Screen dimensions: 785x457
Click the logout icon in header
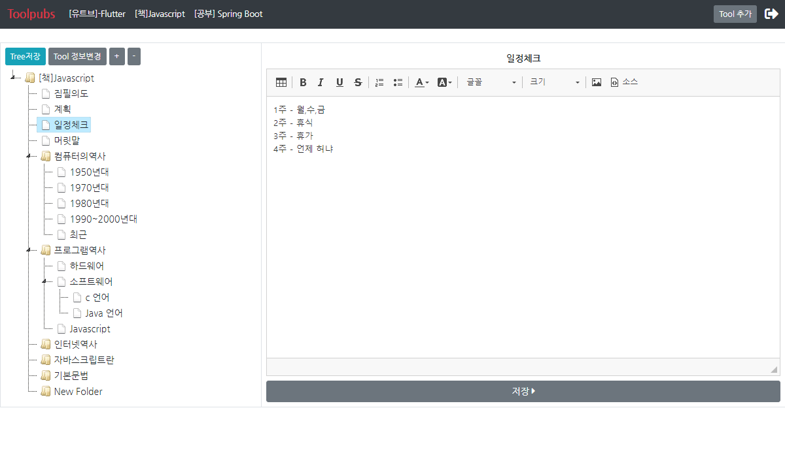[x=771, y=14]
